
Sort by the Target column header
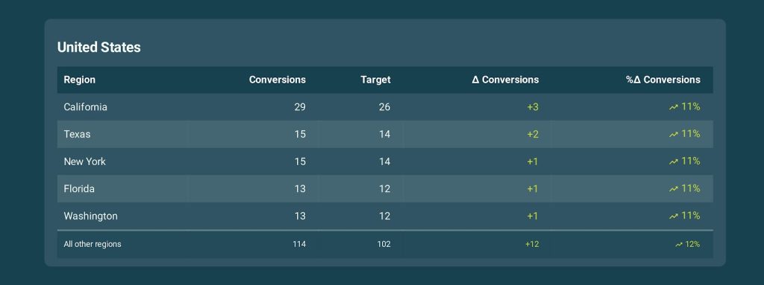(375, 80)
